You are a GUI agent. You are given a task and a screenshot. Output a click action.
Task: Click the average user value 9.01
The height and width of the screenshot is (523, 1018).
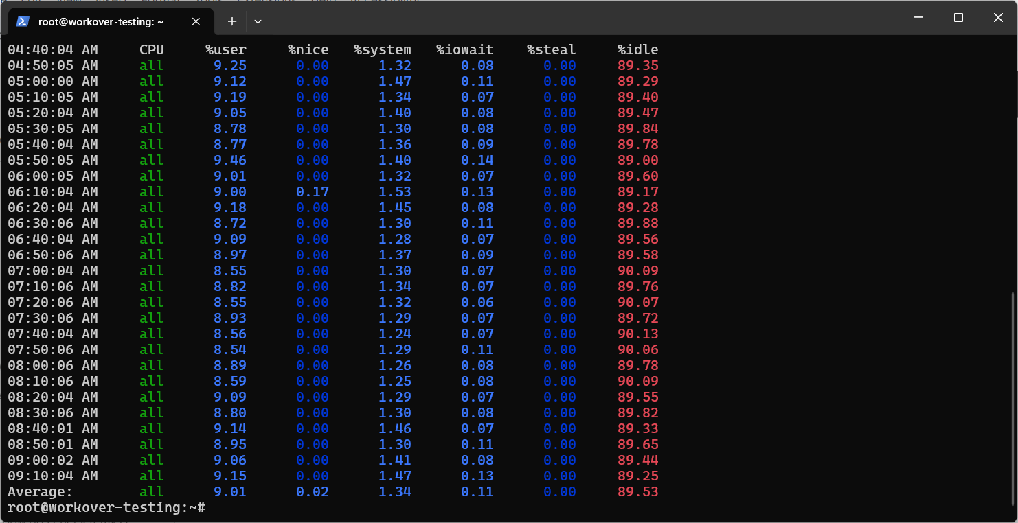tap(229, 491)
